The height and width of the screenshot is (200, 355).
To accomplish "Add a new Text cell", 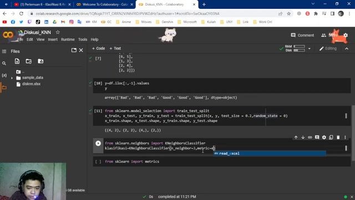I will coord(115,48).
